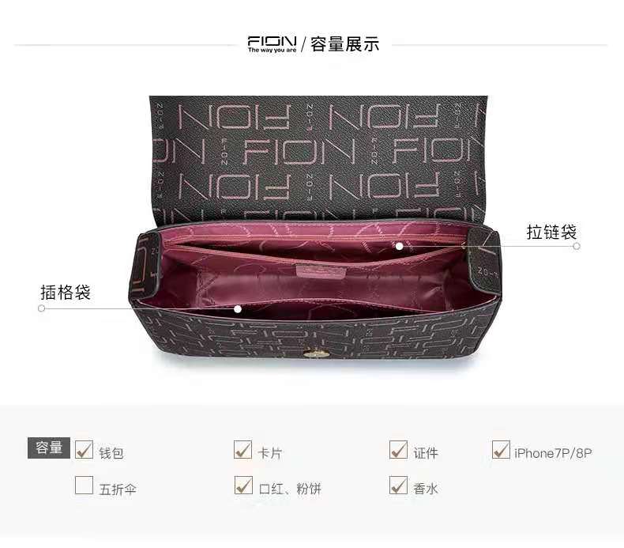Toggle the iPhone7P/8P checkbox

pos(501,449)
